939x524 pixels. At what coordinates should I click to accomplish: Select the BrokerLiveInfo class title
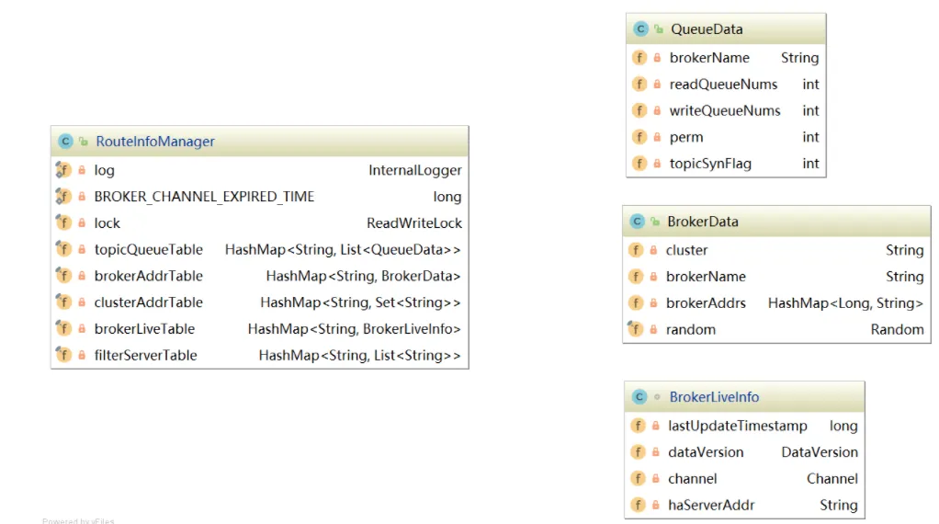pos(714,396)
